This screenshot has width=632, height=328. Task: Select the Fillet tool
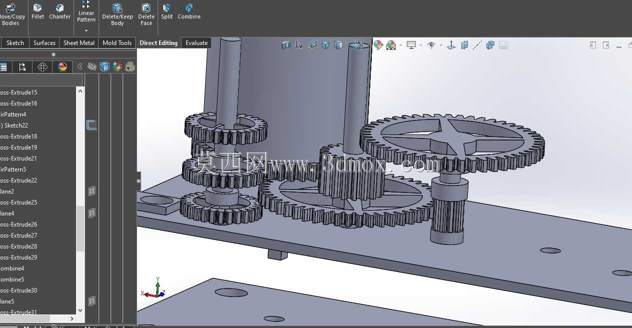tap(38, 11)
